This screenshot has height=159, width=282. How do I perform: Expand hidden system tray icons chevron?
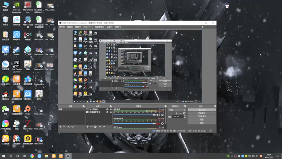click(232, 156)
